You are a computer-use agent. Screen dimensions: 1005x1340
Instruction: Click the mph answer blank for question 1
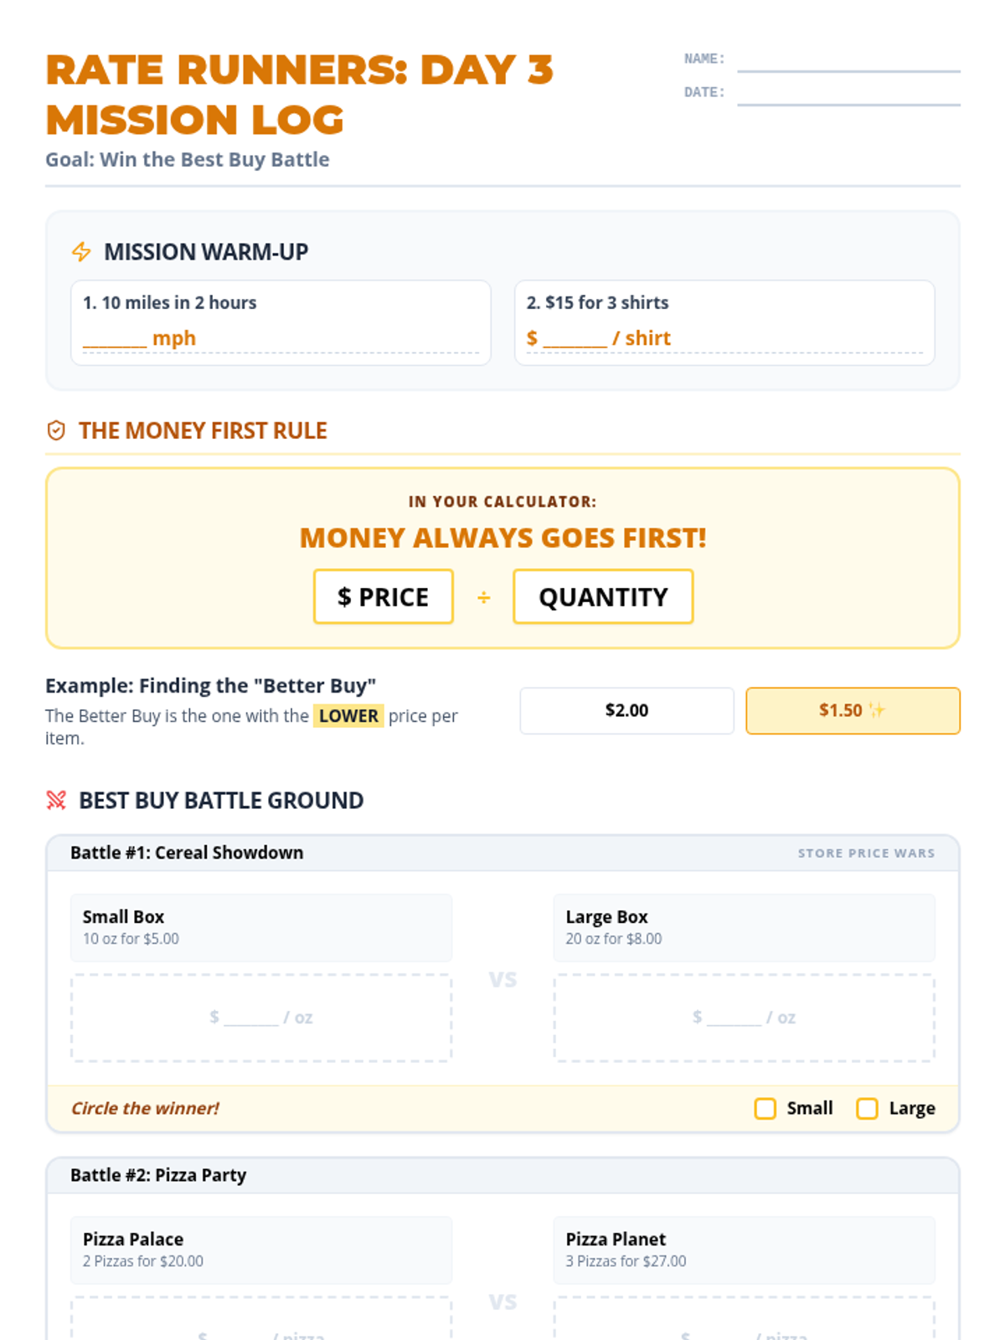click(116, 339)
